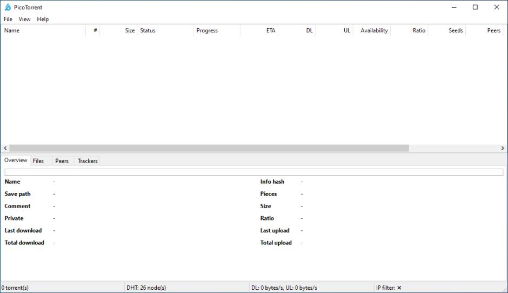Viewport: 508px width, 293px height.
Task: Switch to the Files tab
Action: [38, 161]
